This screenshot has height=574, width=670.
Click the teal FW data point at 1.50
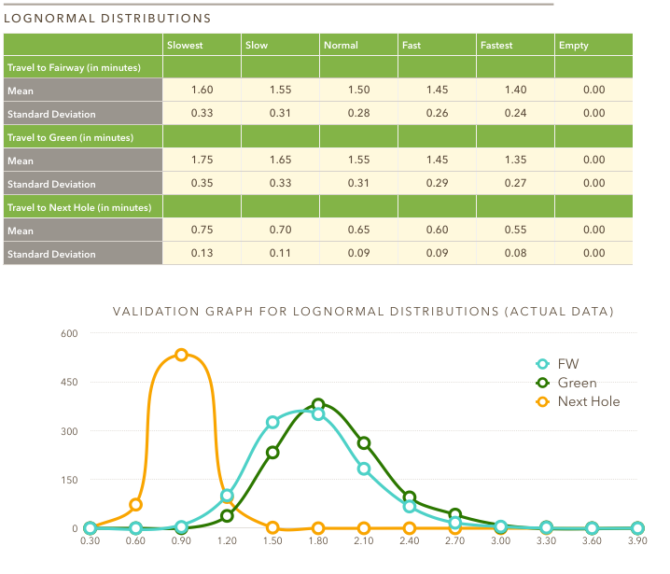[x=272, y=422]
